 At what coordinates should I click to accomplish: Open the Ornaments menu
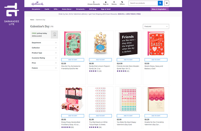(x=81, y=9)
